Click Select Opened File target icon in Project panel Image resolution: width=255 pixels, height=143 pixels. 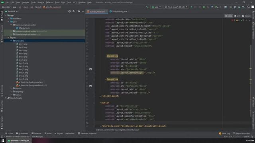pos(69,12)
